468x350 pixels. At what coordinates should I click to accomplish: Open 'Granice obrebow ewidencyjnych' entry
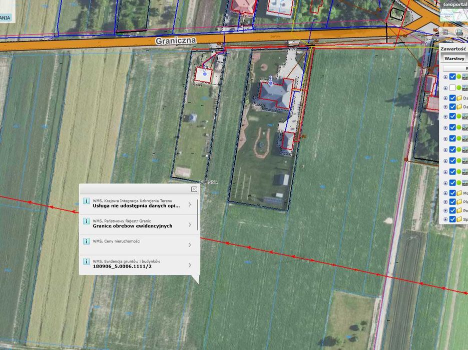(x=133, y=226)
